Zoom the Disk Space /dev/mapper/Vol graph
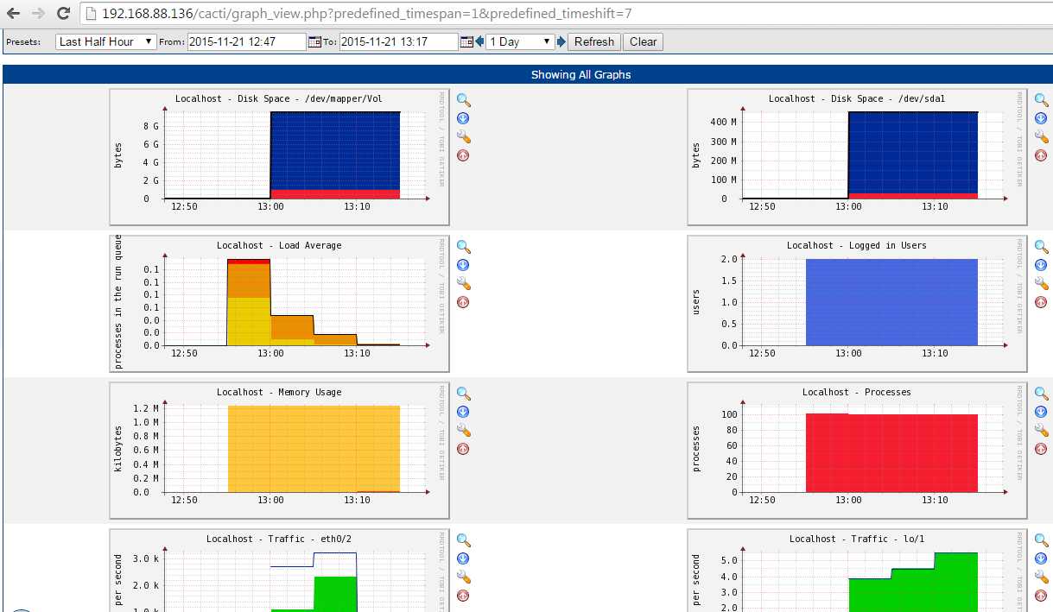The height and width of the screenshot is (612, 1053). point(463,100)
